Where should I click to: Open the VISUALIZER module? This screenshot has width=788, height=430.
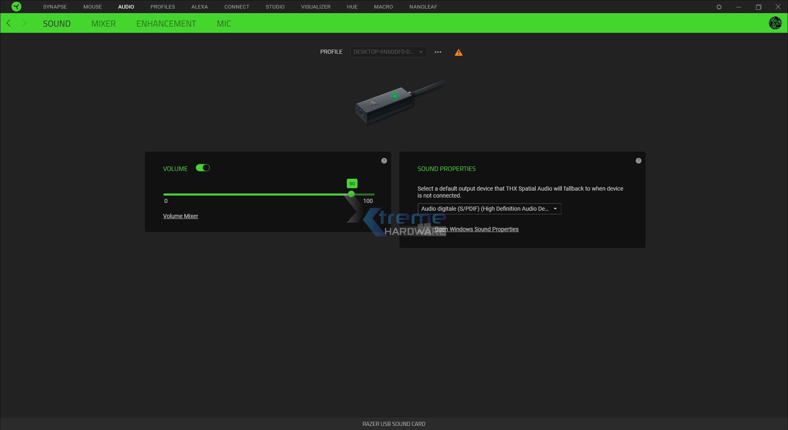point(316,7)
